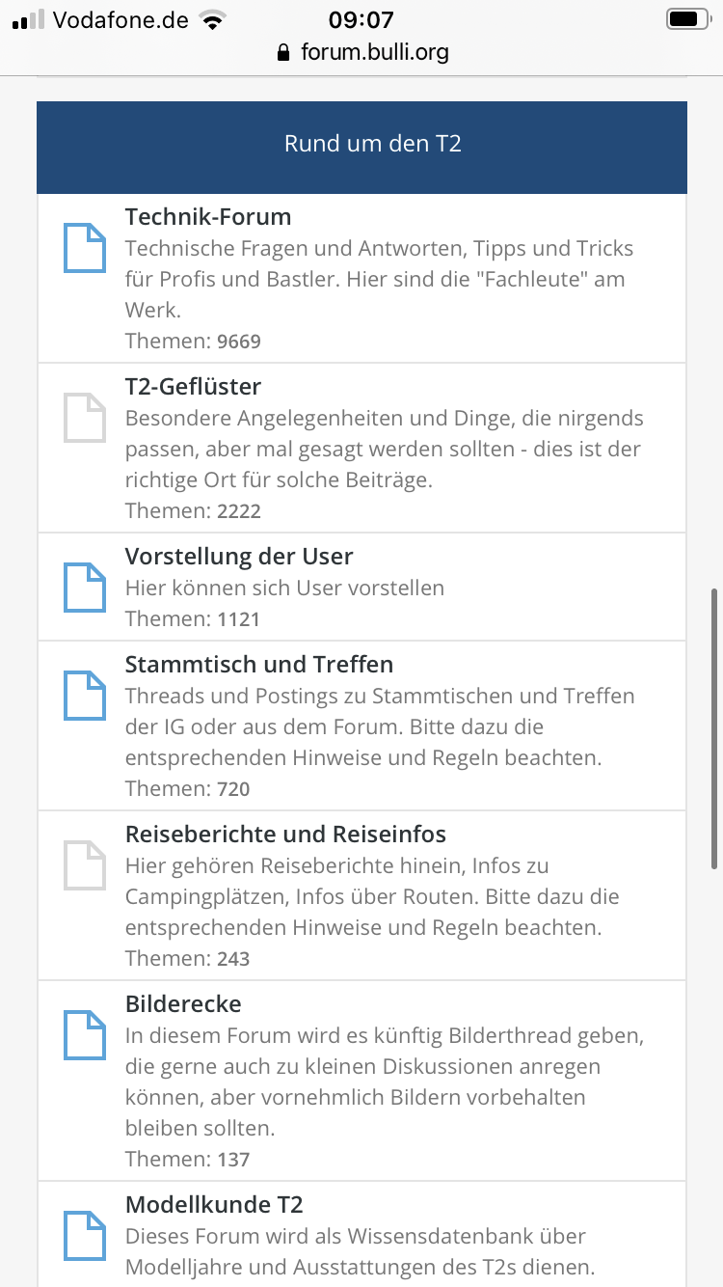Click the page scrollbar on the right edge
Image resolution: width=723 pixels, height=1287 pixels.
click(713, 728)
